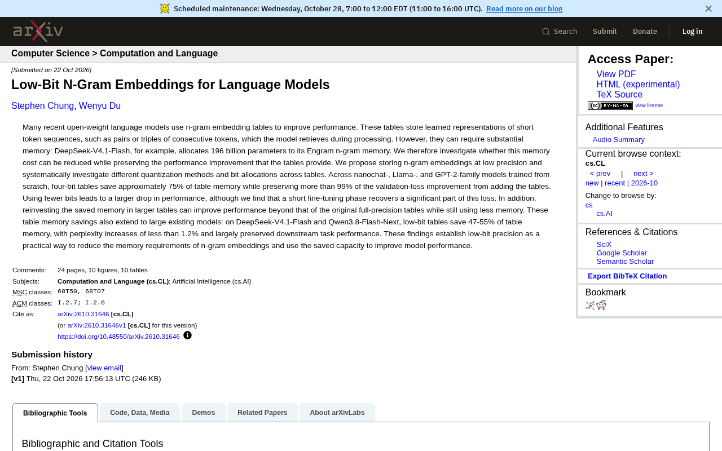
Task: Open the doi.org/10.48550 link
Action: click(x=118, y=337)
